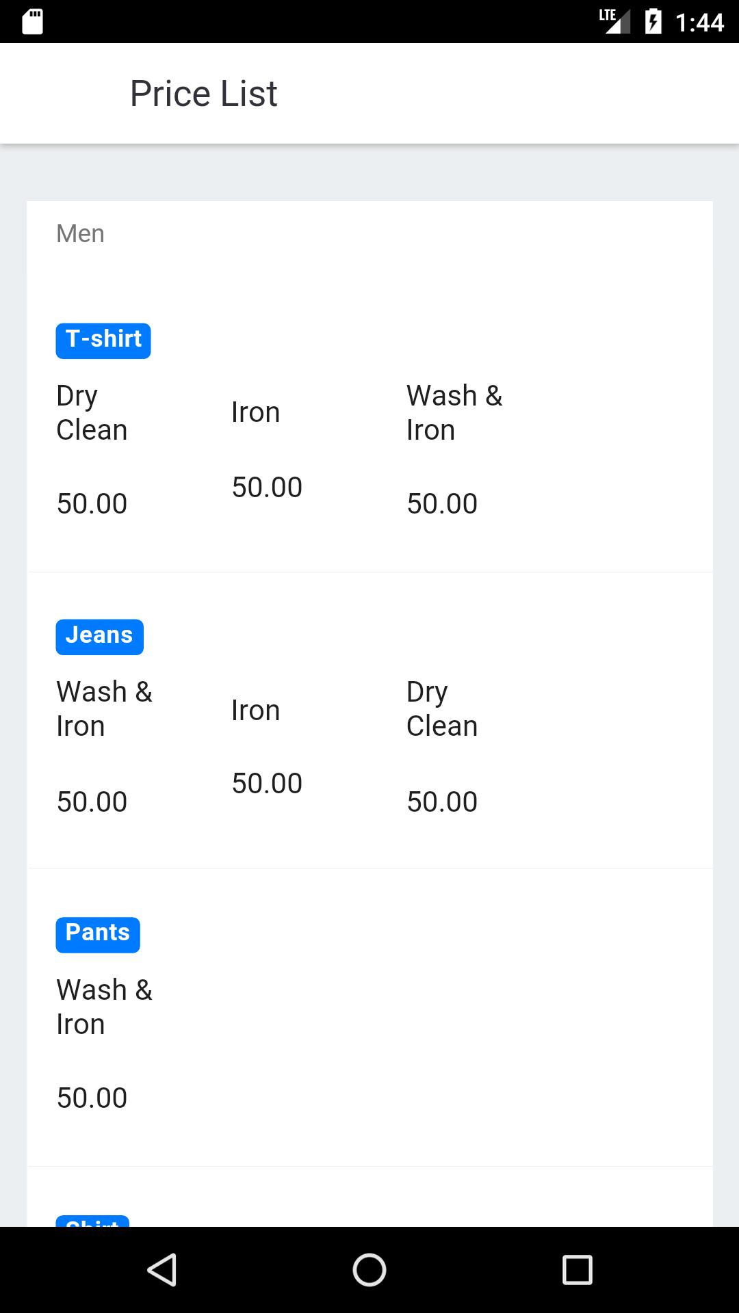739x1313 pixels.
Task: Select the Jeans category badge
Action: point(99,637)
